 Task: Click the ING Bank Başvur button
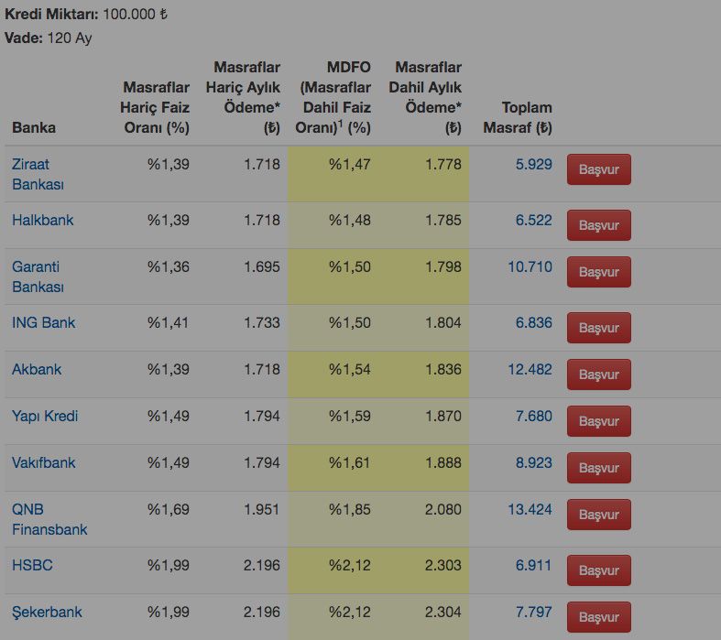pyautogui.click(x=598, y=328)
